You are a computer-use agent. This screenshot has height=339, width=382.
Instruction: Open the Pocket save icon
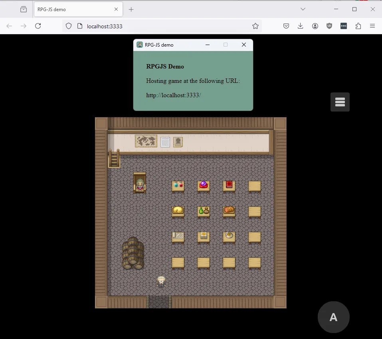(286, 26)
